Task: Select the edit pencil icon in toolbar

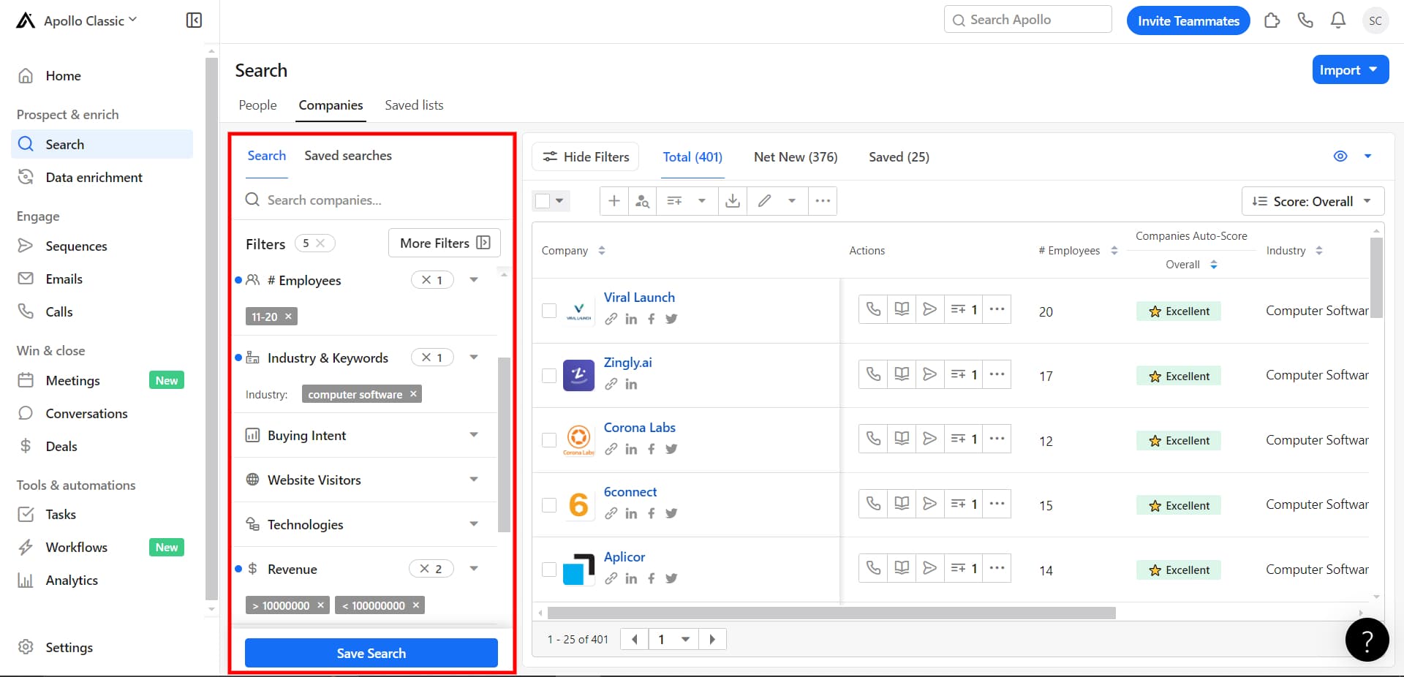Action: tap(765, 200)
